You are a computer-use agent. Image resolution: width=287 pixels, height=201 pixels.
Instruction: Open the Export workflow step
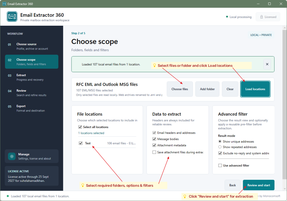(x=32, y=108)
